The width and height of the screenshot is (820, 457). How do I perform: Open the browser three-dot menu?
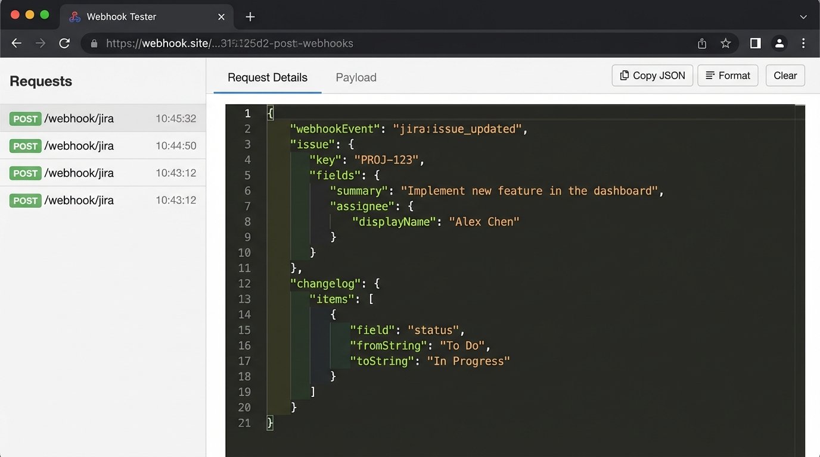pos(803,43)
